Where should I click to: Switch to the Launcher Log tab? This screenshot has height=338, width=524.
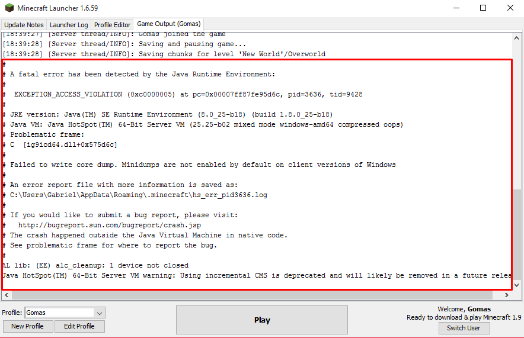tap(69, 25)
